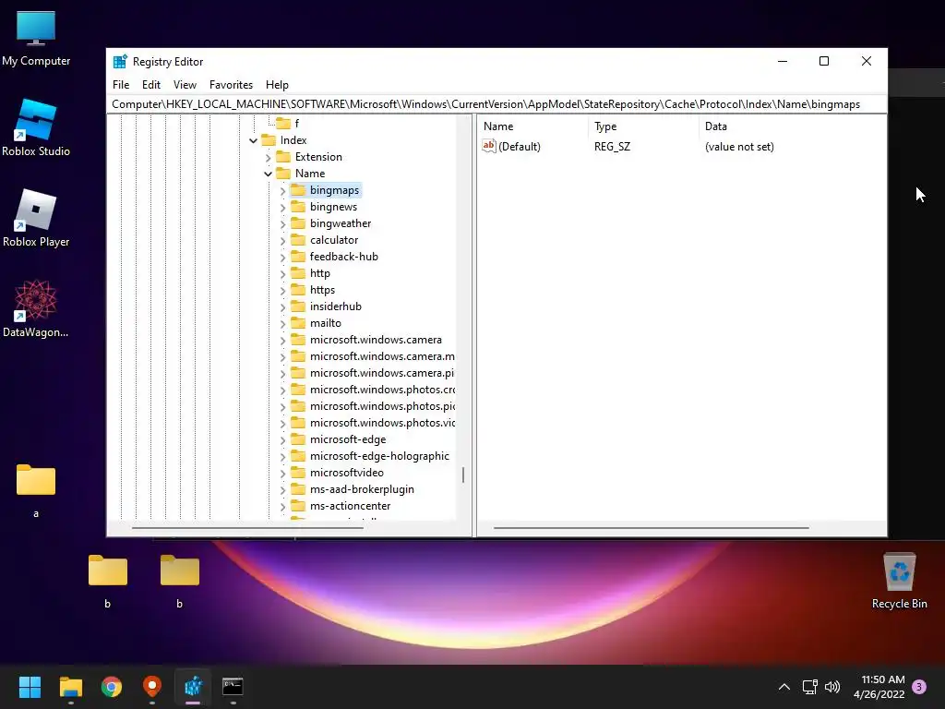945x709 pixels.
Task: Click the map pin taskbar app
Action: click(x=152, y=687)
